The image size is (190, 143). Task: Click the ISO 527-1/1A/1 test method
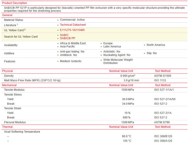click(164, 90)
